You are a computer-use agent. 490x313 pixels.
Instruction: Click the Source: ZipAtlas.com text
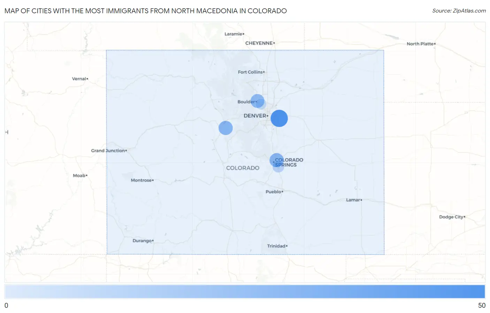coord(459,11)
